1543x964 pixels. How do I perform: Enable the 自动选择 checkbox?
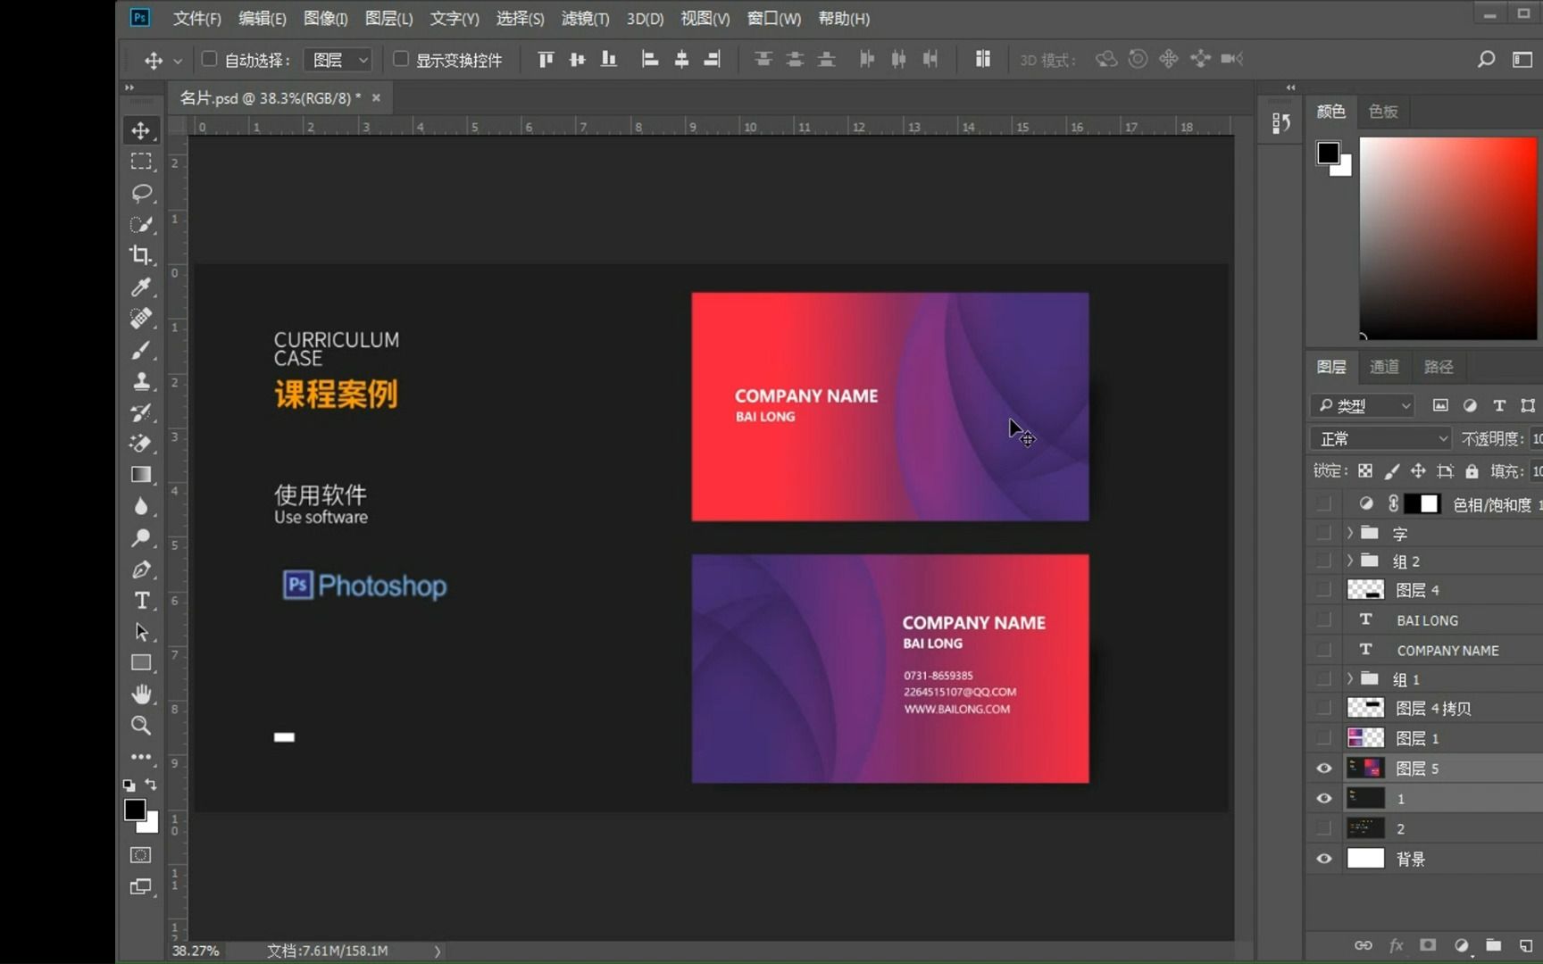(209, 59)
